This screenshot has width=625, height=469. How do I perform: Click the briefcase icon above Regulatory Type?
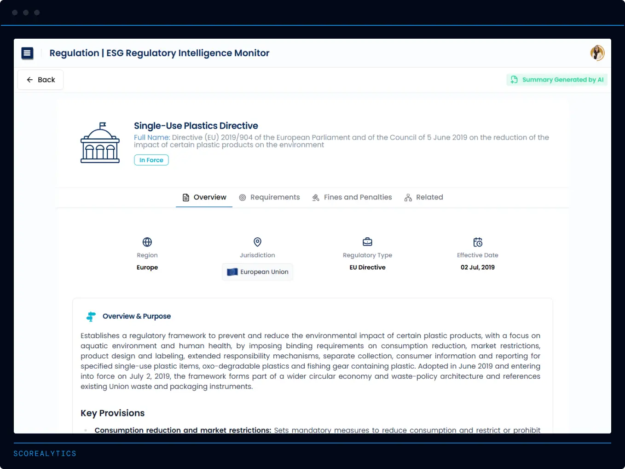(x=367, y=242)
